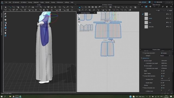The width and height of the screenshot is (174, 98).
Task: Disable the Show Schematic Line On checkbox
Action: (162, 88)
